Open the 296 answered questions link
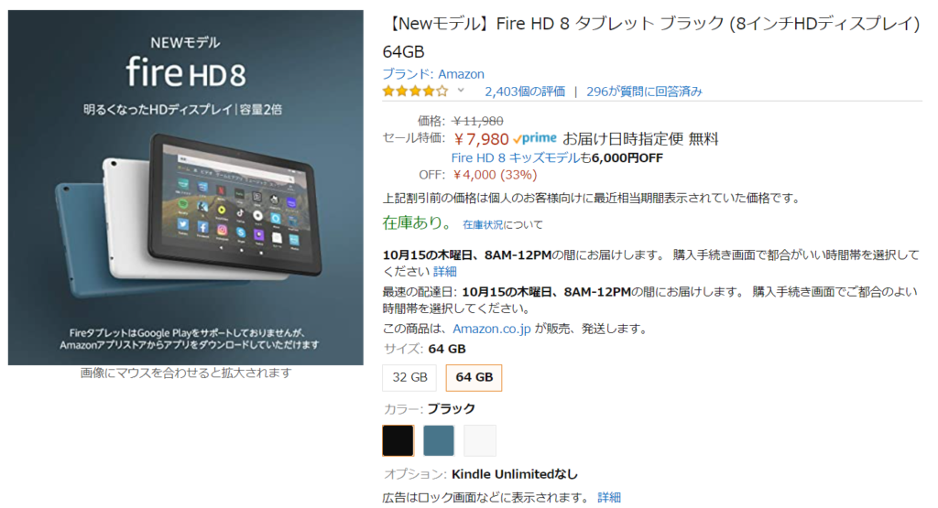This screenshot has width=938, height=508. coord(644,92)
